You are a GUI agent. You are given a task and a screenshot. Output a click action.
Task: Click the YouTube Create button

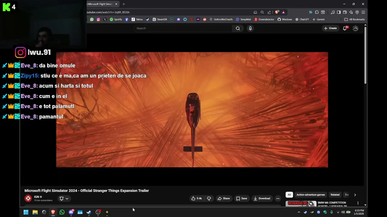point(330,28)
